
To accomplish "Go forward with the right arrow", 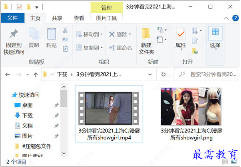I will coord(19,75).
